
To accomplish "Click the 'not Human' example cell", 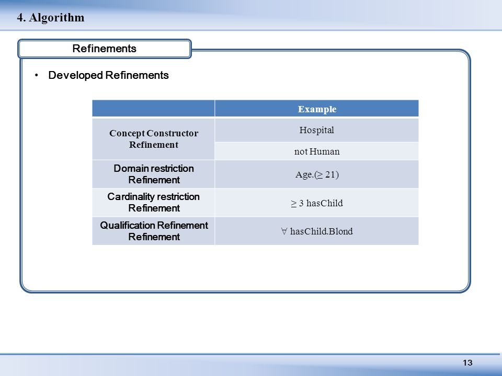I will click(x=317, y=151).
